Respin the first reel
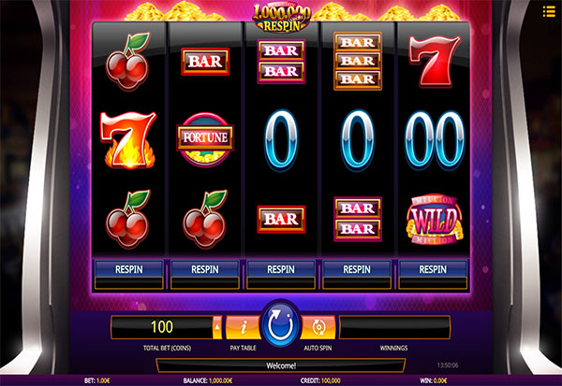The height and width of the screenshot is (386, 562). click(129, 269)
